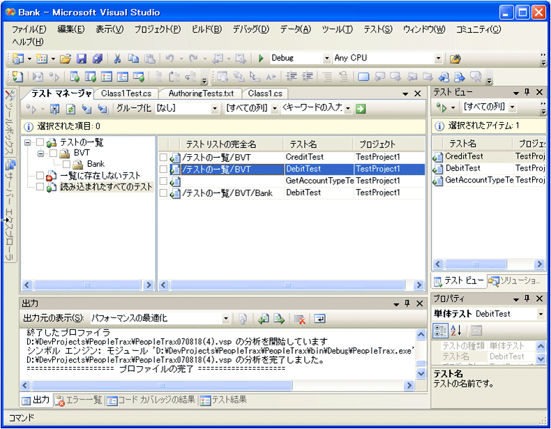
Task: Open the テスト(S) menu
Action: pos(378,29)
